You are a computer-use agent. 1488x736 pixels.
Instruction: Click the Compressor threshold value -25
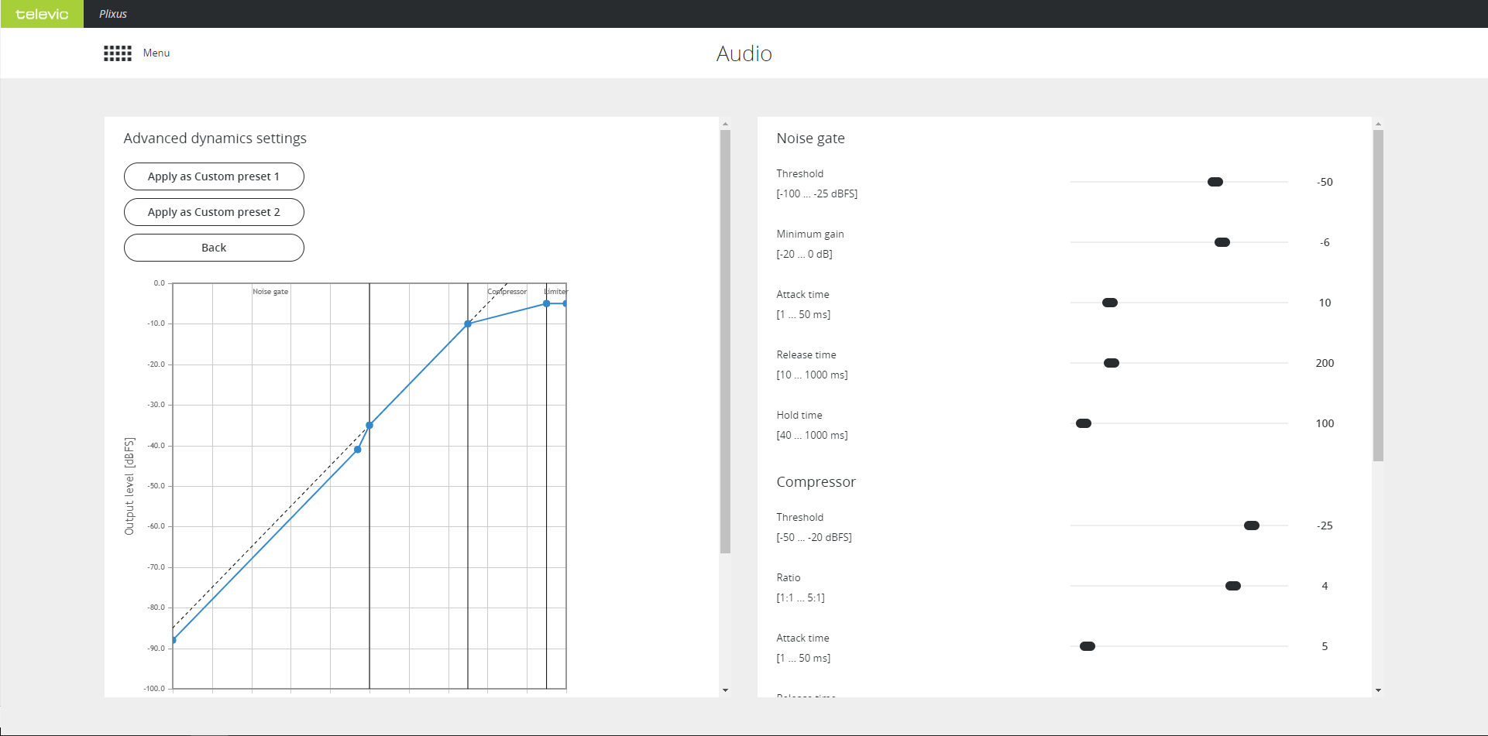(1325, 525)
